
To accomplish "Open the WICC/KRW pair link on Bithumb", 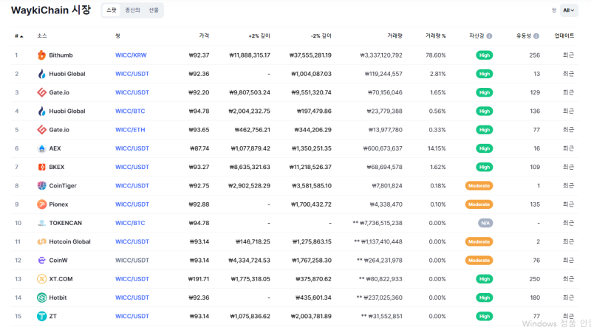I will click(131, 55).
